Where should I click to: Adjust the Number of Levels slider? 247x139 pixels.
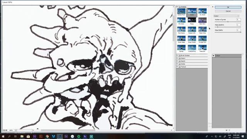tap(228, 22)
